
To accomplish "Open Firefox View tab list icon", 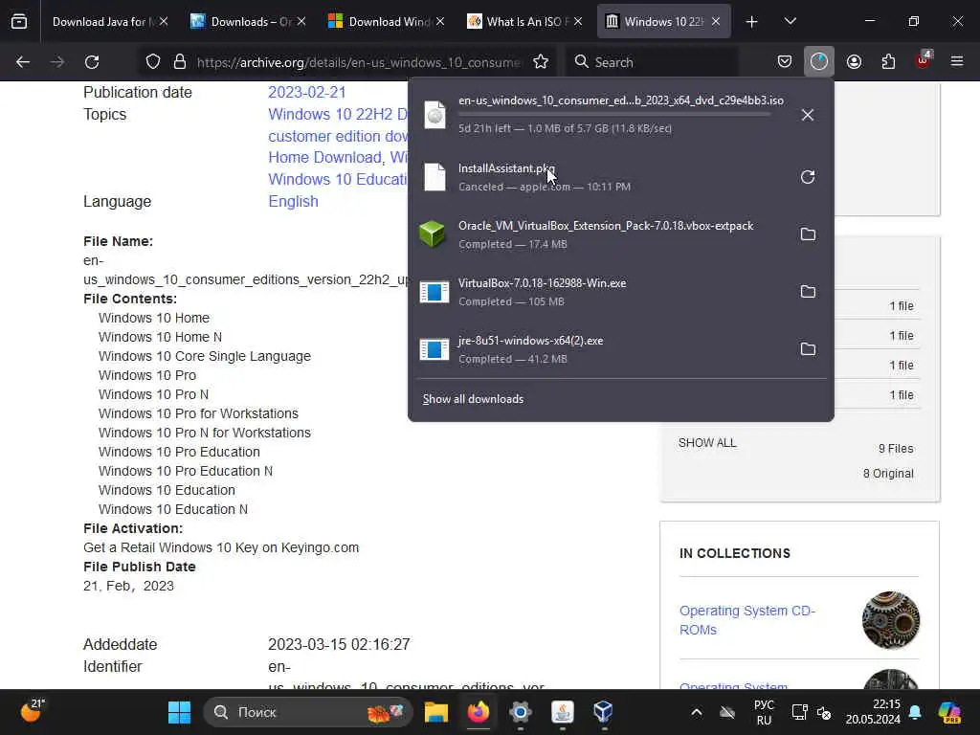I will (x=19, y=22).
